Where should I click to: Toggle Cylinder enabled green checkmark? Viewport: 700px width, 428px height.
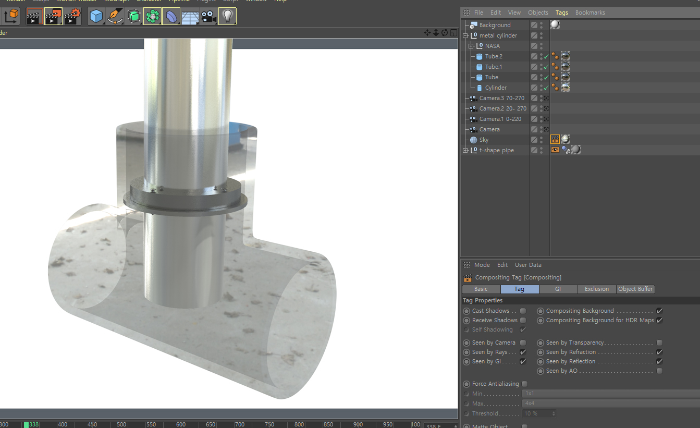click(x=546, y=88)
